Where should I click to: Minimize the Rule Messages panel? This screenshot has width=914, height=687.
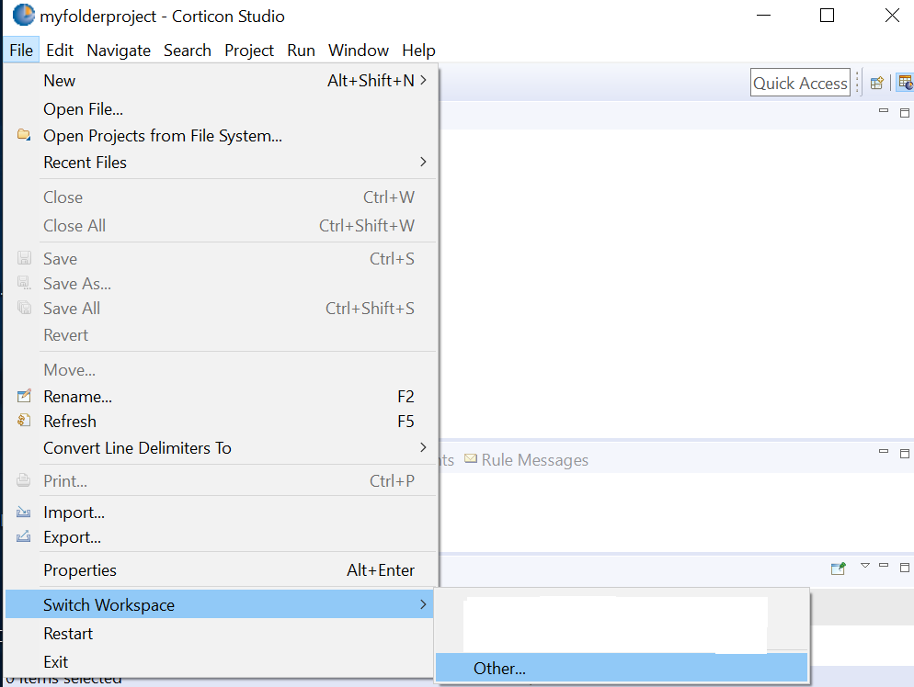[884, 451]
